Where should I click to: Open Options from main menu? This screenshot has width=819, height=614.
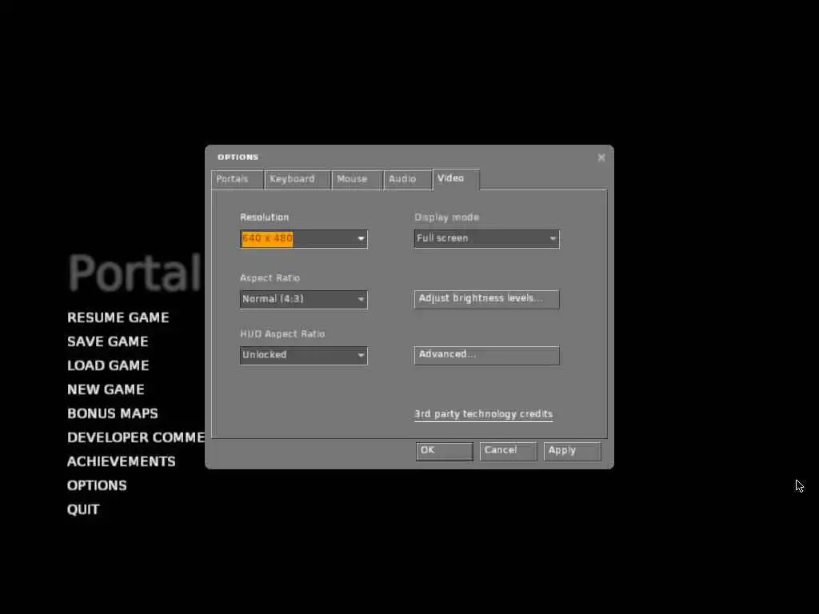(97, 485)
